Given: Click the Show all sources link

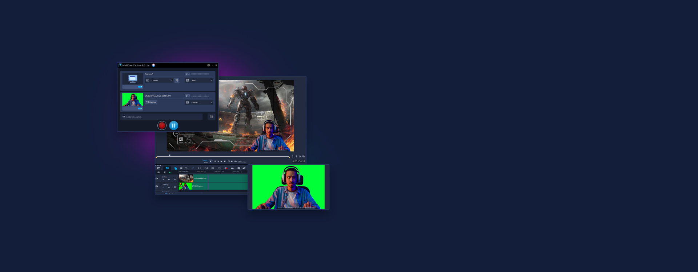Looking at the screenshot, I should [134, 117].
